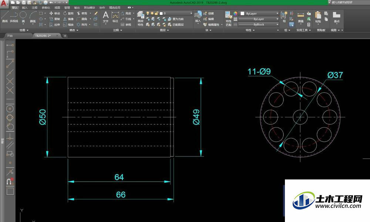
Task: Activate the Array (阵列) command
Action: click(82, 24)
